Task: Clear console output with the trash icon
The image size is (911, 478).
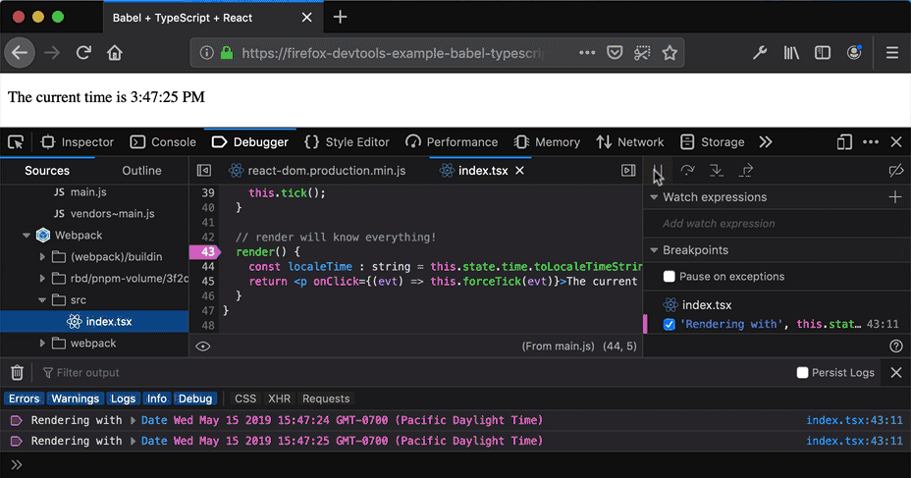Action: point(17,372)
